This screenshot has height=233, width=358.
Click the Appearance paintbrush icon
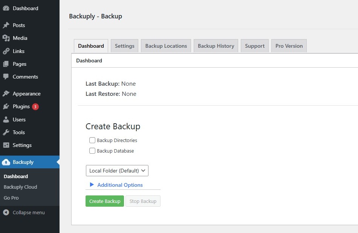click(6, 94)
